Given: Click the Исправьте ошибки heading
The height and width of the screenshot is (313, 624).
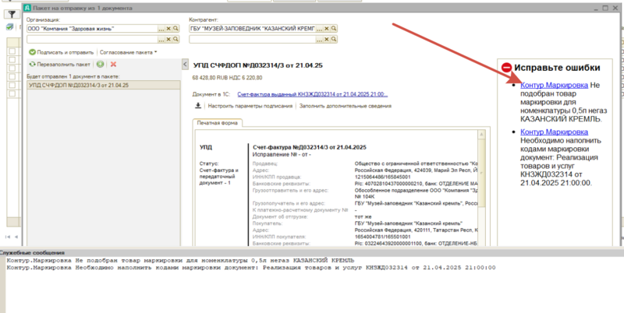Looking at the screenshot, I should 557,68.
